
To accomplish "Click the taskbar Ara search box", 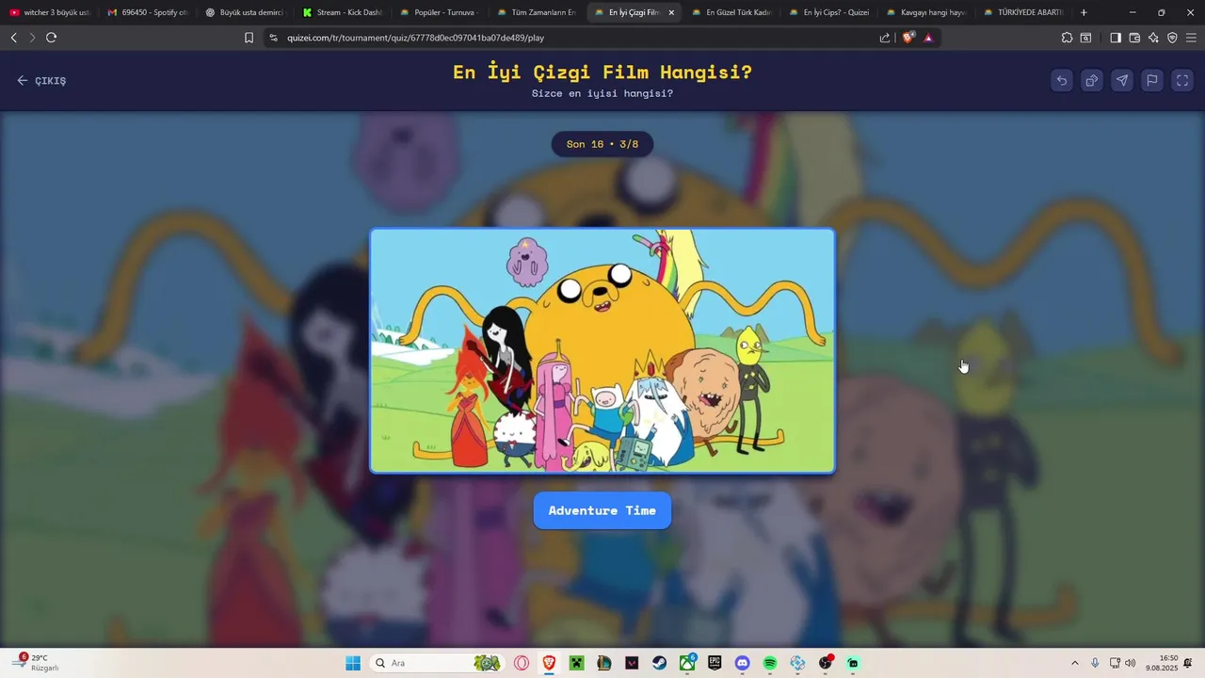I will 436,663.
